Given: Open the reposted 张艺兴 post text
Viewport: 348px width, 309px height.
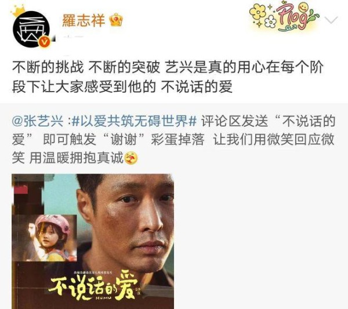Looking at the screenshot, I should [173, 140].
